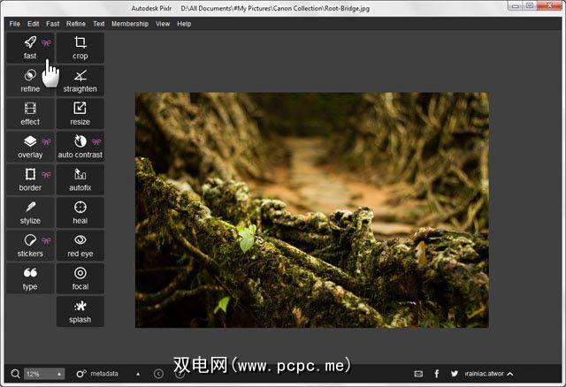Share via the Facebook icon

(x=437, y=374)
